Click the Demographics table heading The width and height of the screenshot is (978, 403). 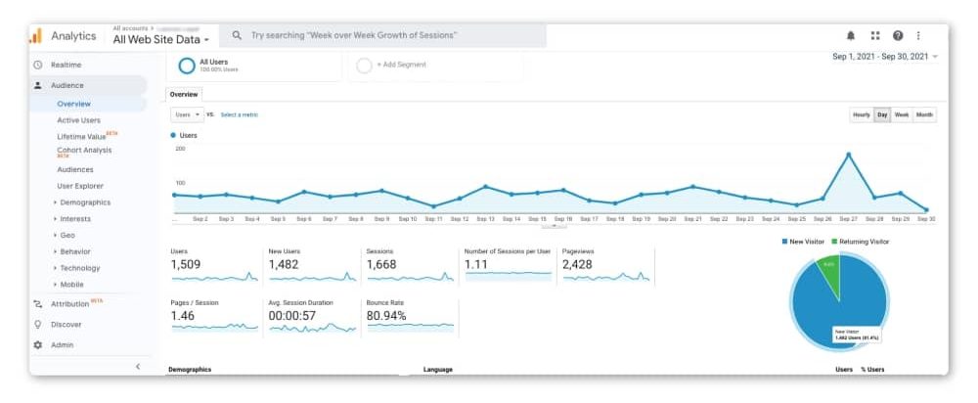[190, 370]
